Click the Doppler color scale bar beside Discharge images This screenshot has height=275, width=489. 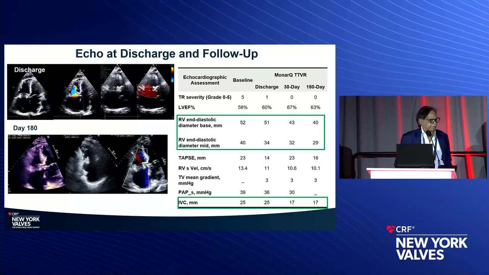pyautogui.click(x=172, y=75)
